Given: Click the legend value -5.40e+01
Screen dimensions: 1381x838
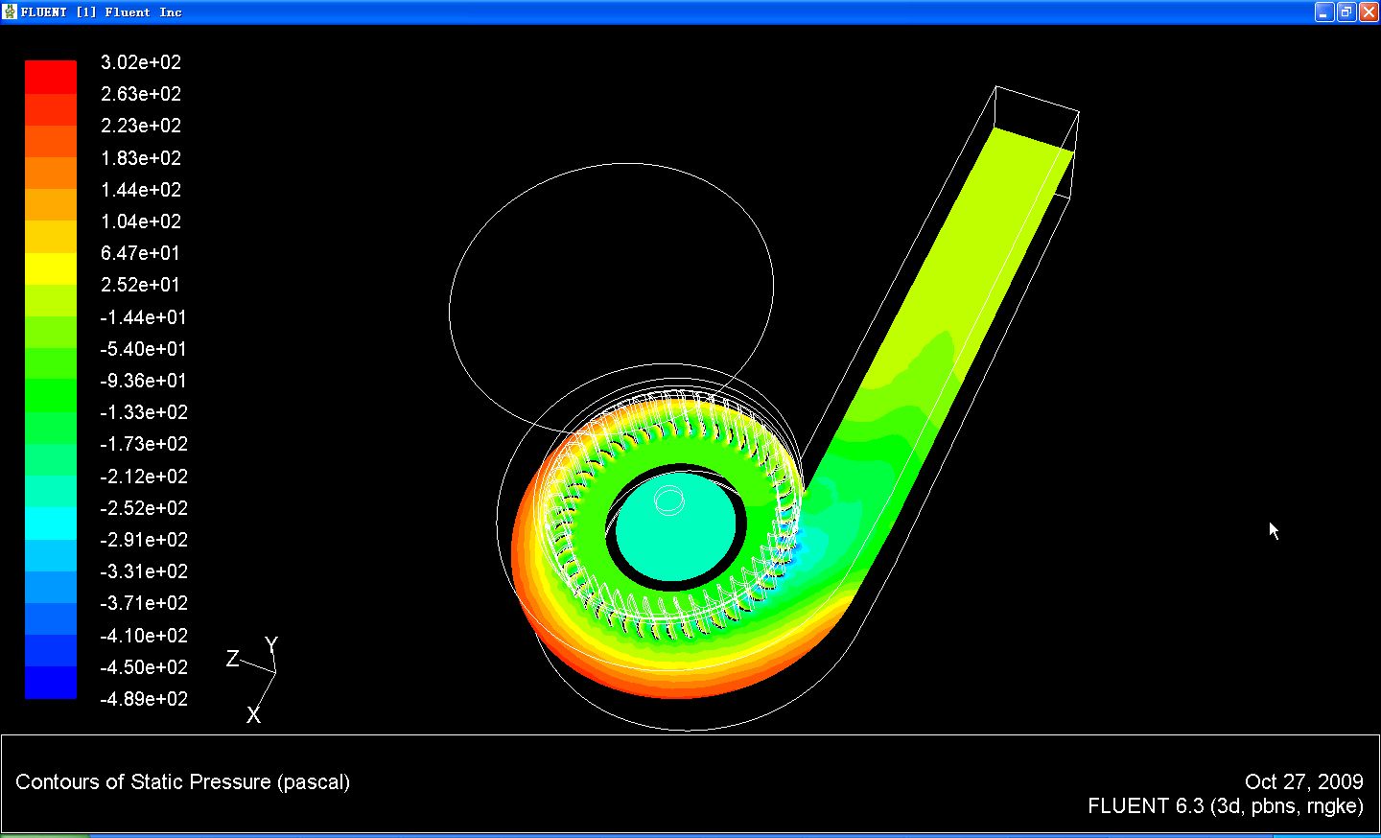Looking at the screenshot, I should (144, 349).
